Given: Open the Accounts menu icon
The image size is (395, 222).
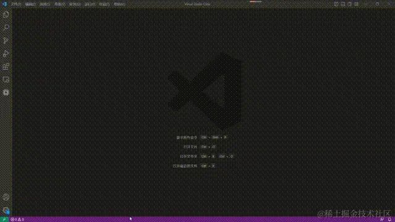Looking at the screenshot, I should click(x=6, y=197).
